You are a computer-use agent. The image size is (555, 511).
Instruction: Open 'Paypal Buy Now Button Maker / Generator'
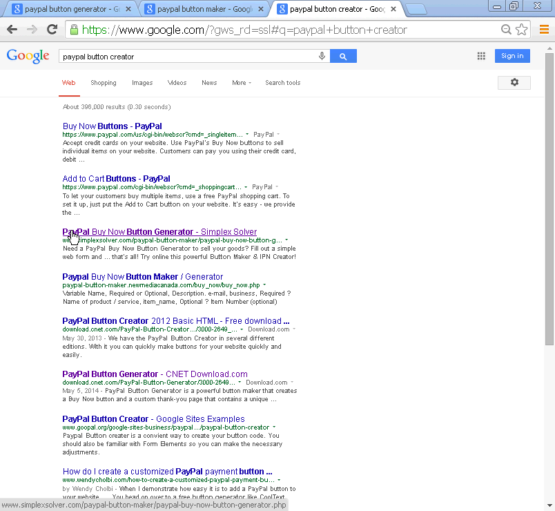[143, 277]
